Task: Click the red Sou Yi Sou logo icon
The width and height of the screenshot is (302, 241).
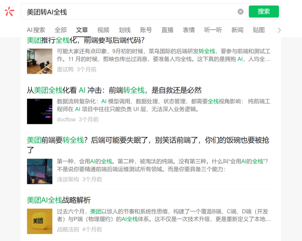Action: click(9, 11)
